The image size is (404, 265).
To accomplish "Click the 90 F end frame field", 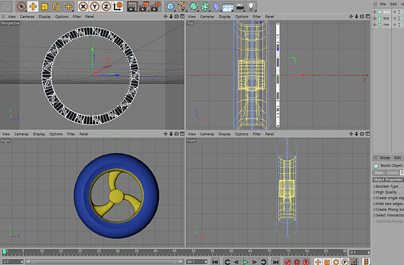I will 197,262.
